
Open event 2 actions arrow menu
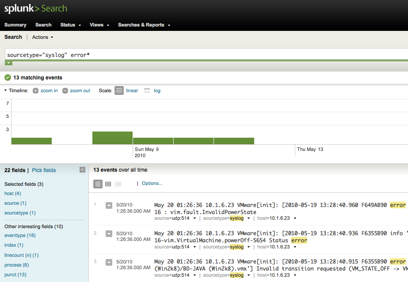click(109, 234)
